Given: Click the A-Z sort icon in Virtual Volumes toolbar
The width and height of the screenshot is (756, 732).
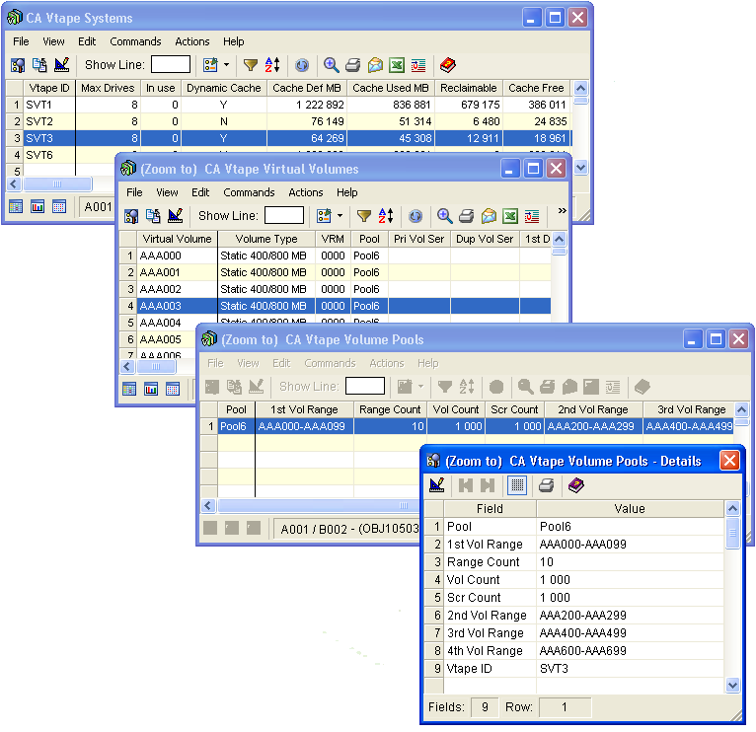Looking at the screenshot, I should tap(386, 216).
